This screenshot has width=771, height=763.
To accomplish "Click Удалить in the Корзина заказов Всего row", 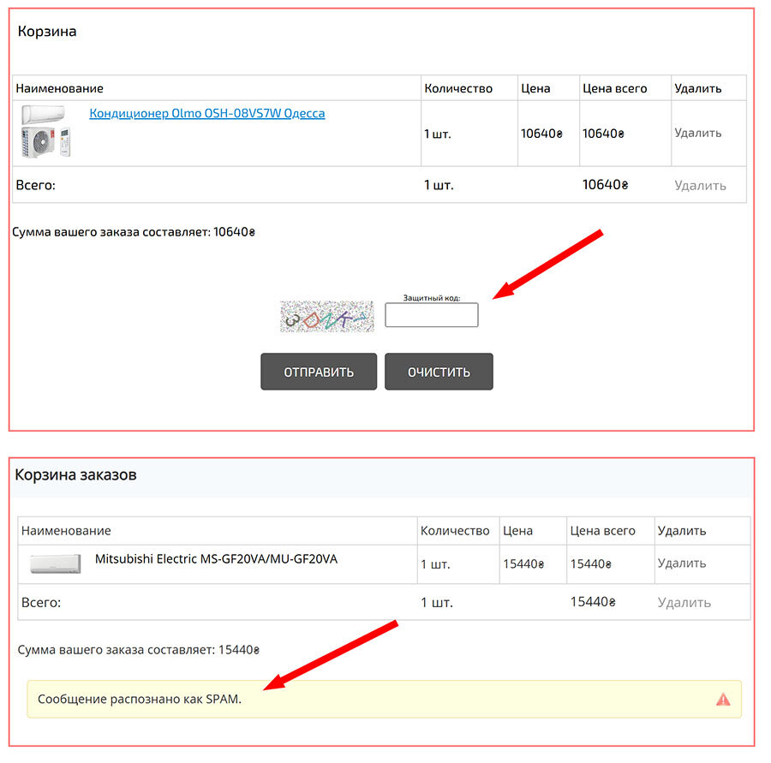I will coord(684,602).
